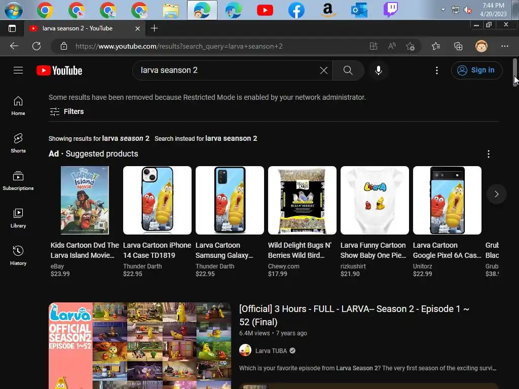Click the Chewy.com seller text
519x389 pixels.
point(284,266)
